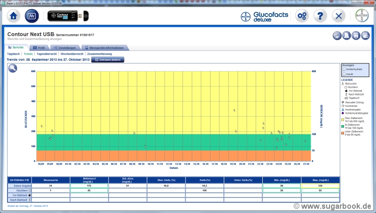Click the first report action icon above the legend

(337, 36)
